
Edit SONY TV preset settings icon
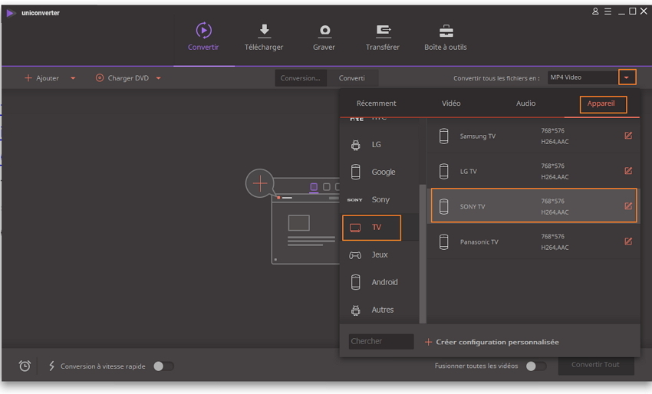tap(628, 206)
